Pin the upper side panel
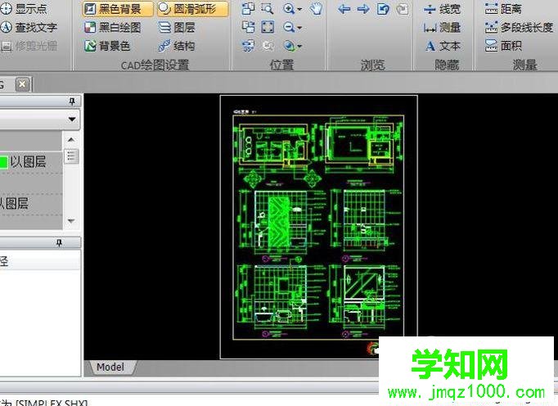 [72, 101]
